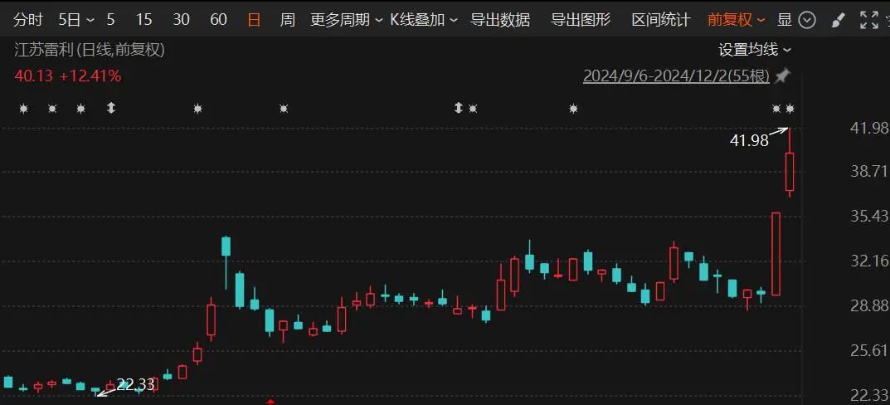The image size is (890, 405).
Task: Open the 前复权 adjustment dropdown
Action: (x=736, y=20)
